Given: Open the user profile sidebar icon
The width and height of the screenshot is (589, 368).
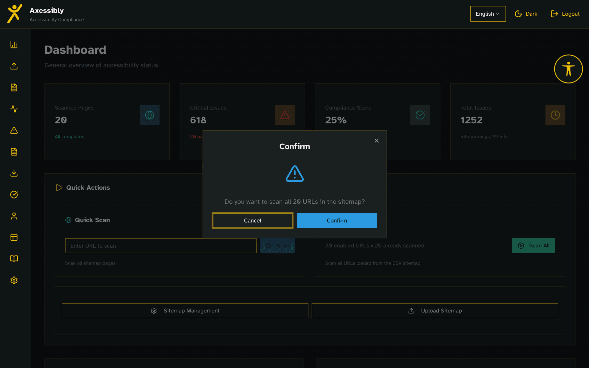Looking at the screenshot, I should (x=14, y=216).
